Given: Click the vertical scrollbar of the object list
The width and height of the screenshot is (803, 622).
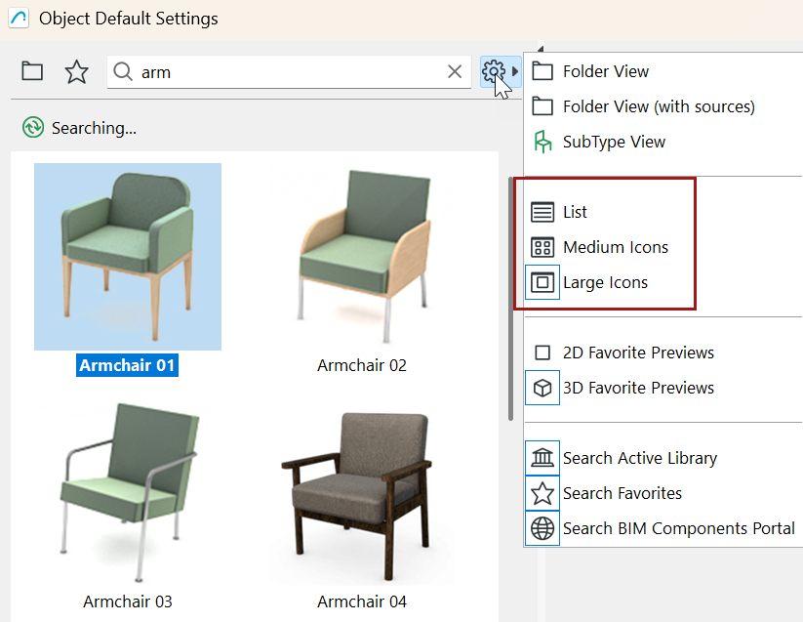Looking at the screenshot, I should [510, 299].
